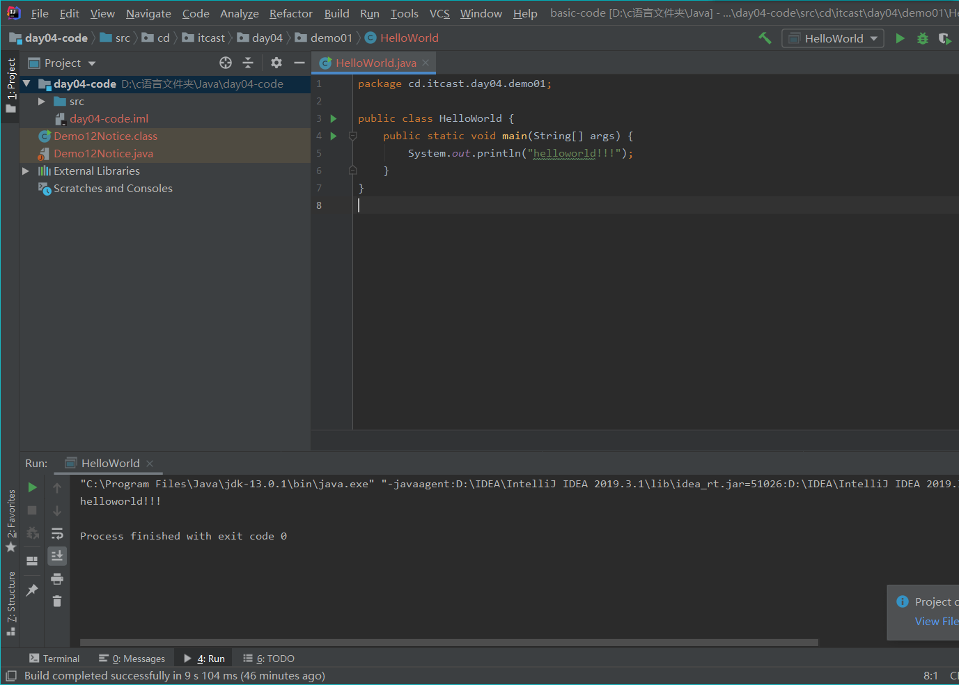The height and width of the screenshot is (685, 959).
Task: Click the run gutter arrow beside class HelloWorld
Action: pos(334,118)
